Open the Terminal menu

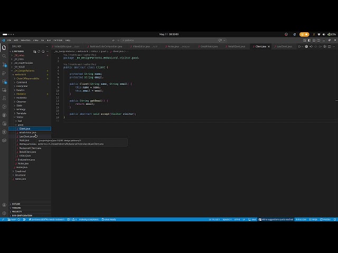pos(58,40)
